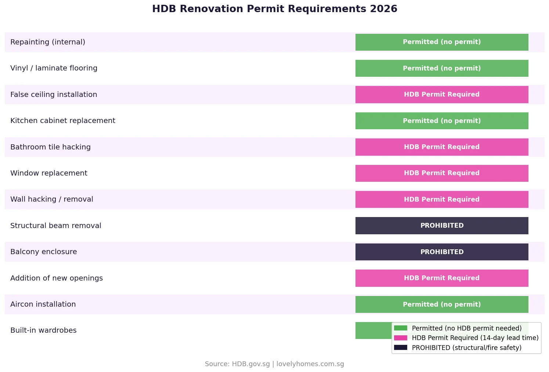This screenshot has height=372, width=549.
Task: Click the permit bar for Wall hacking
Action: click(x=442, y=199)
